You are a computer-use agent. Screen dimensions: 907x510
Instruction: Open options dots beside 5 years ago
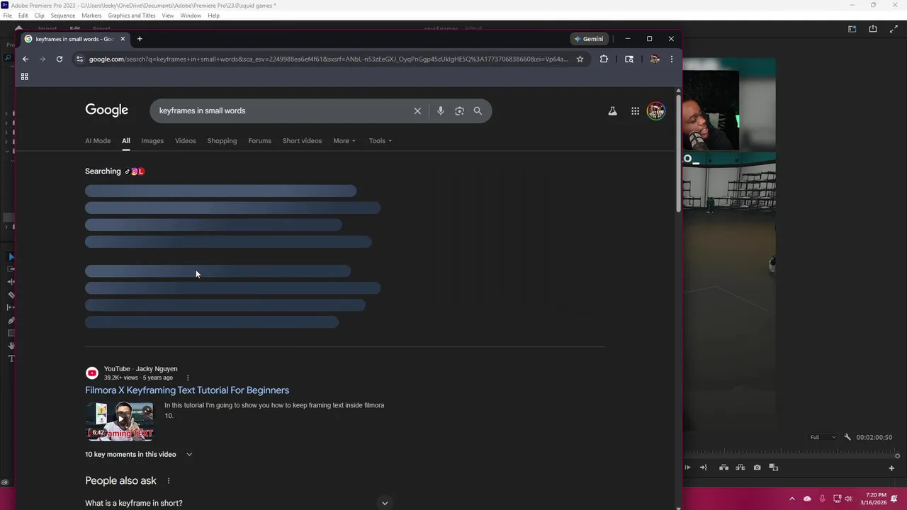point(188,378)
